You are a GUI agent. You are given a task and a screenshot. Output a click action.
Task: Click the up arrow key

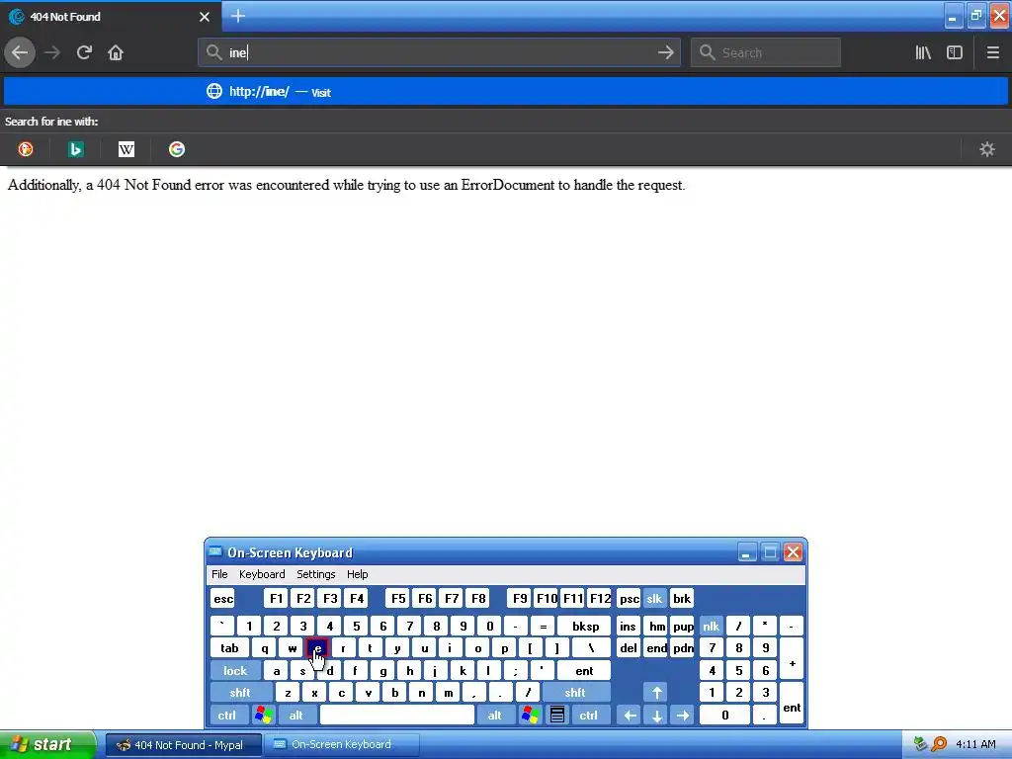pos(656,693)
